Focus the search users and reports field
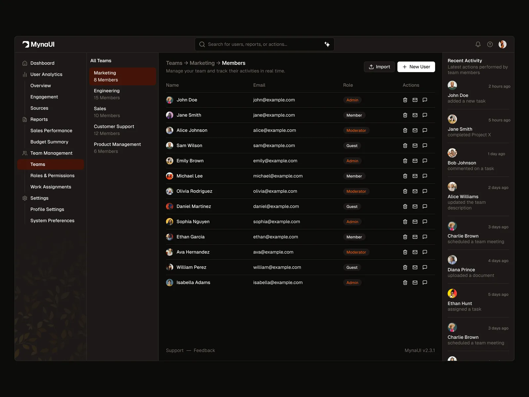Image resolution: width=529 pixels, height=397 pixels. pos(261,44)
